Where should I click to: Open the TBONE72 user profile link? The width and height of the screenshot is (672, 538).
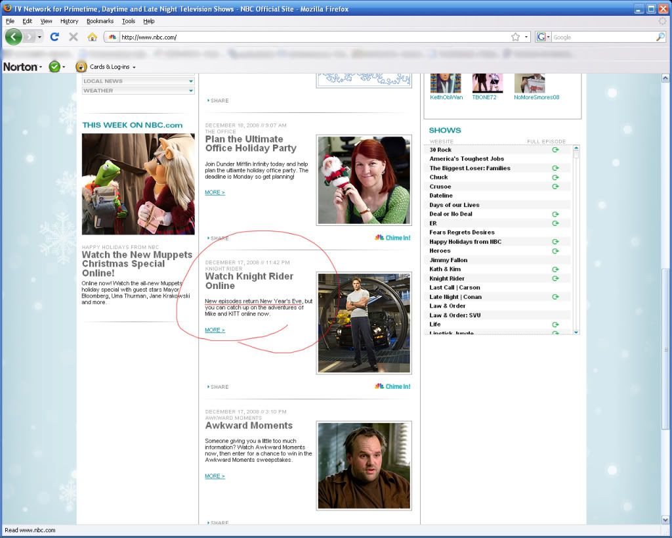(484, 97)
